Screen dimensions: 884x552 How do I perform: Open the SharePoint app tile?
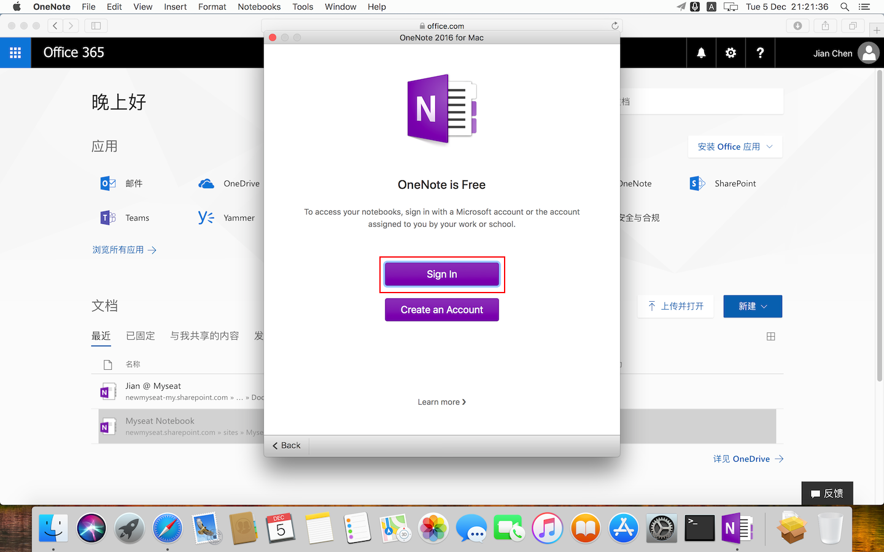(x=723, y=183)
